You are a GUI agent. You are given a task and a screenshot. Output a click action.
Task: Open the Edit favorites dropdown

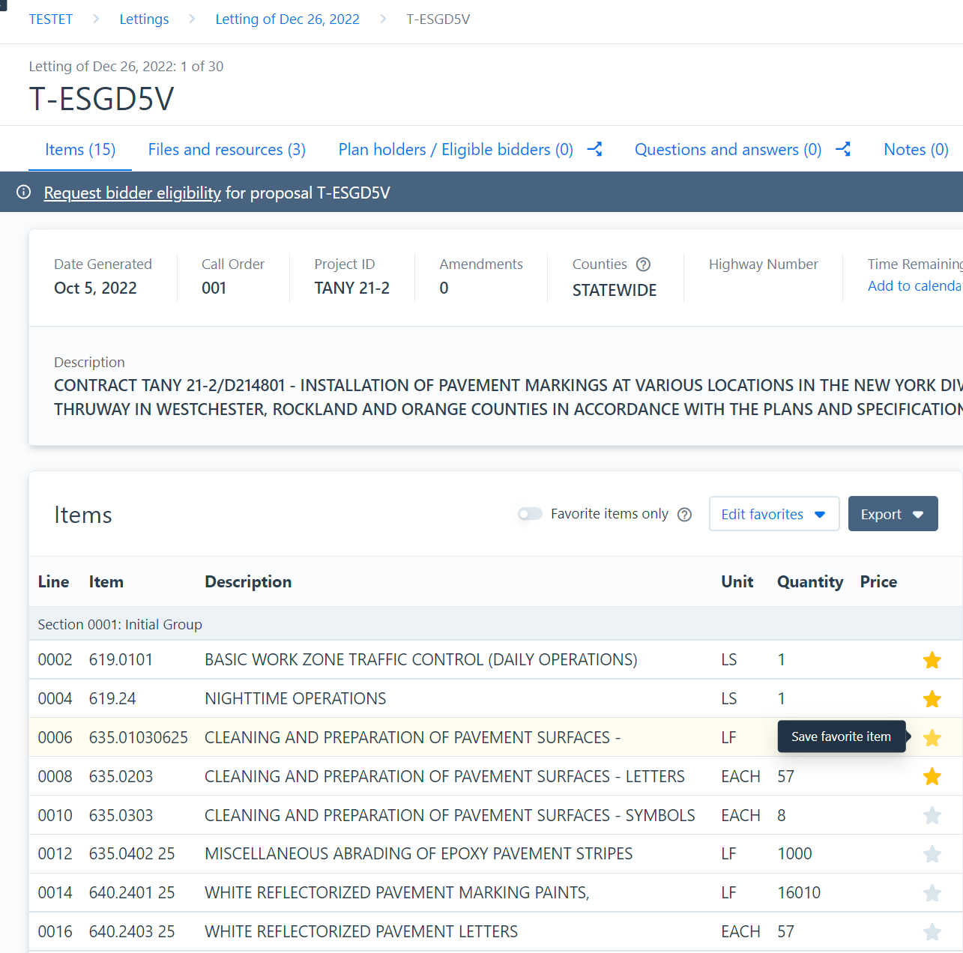pos(773,514)
